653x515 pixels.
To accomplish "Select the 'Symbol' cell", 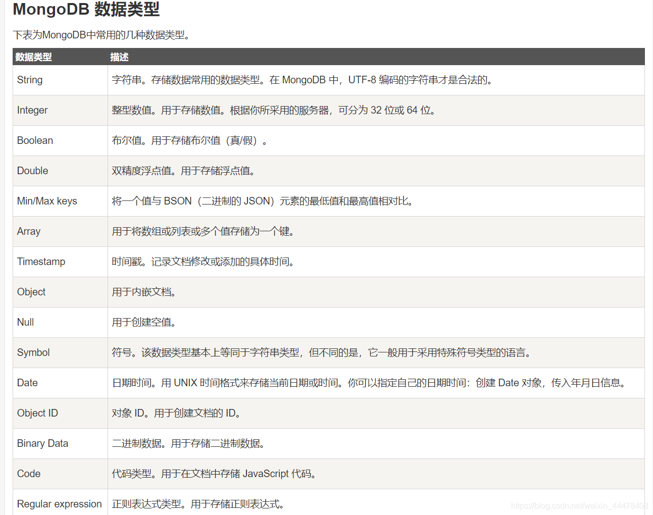I will pyautogui.click(x=60, y=352).
